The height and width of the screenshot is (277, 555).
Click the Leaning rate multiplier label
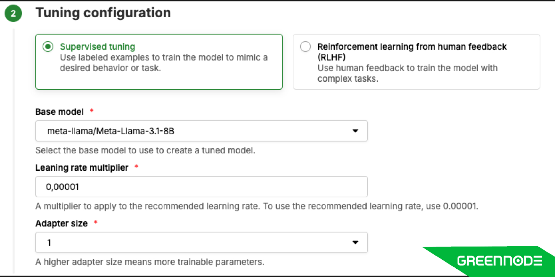(x=82, y=168)
